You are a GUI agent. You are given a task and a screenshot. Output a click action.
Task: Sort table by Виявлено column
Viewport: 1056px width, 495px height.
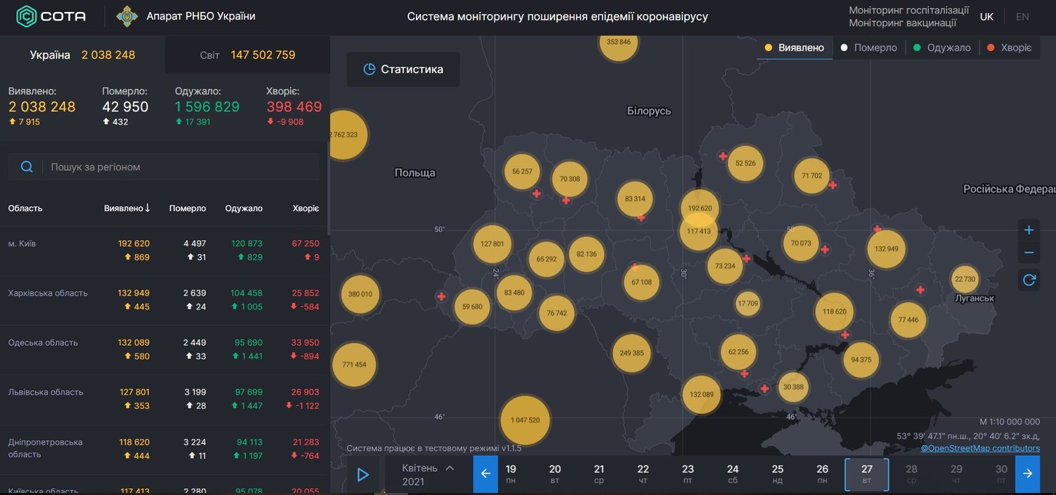coord(127,208)
